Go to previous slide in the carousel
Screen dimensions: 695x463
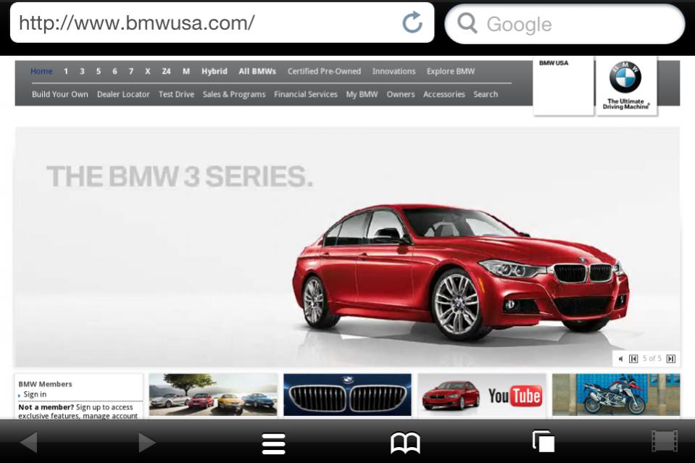[633, 359]
